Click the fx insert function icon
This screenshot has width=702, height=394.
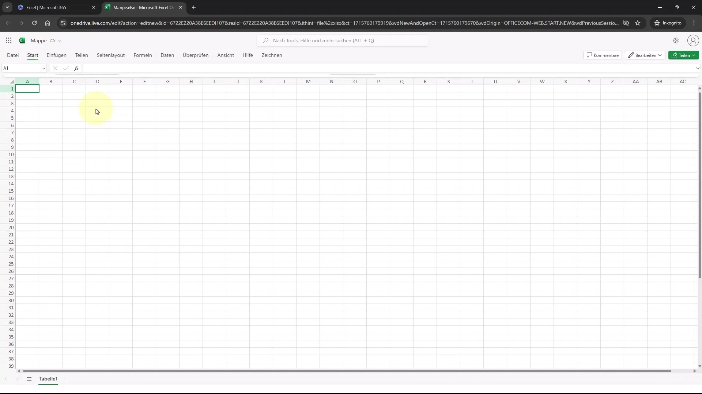pyautogui.click(x=76, y=68)
